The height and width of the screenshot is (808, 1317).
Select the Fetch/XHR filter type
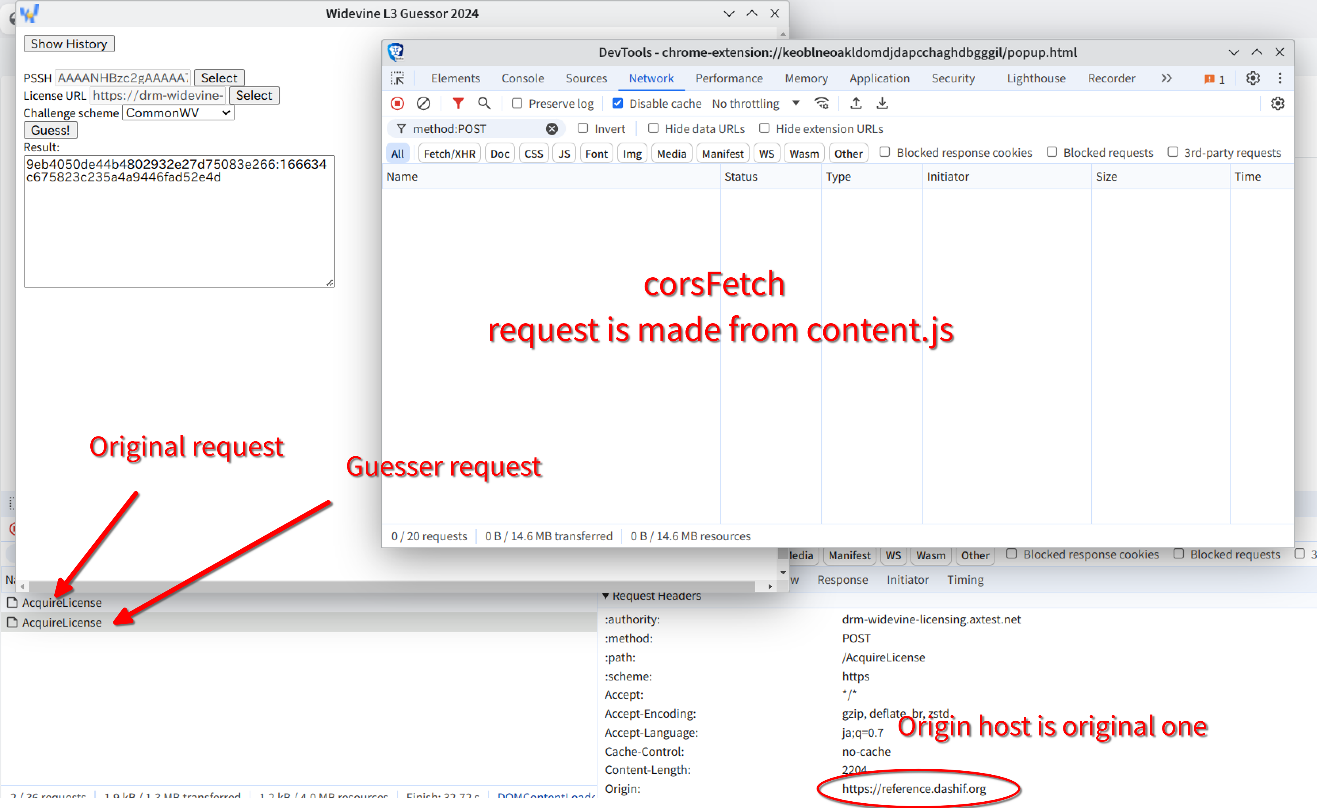point(449,154)
